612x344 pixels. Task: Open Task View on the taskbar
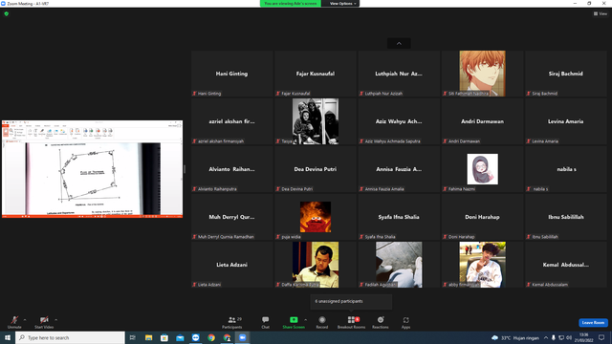[133, 337]
